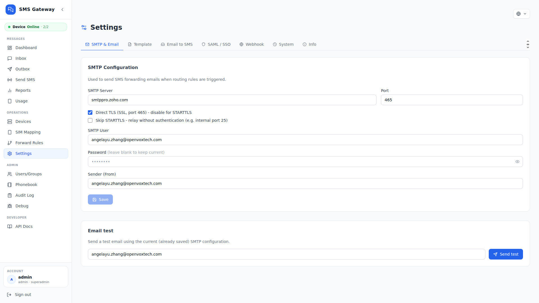Click the SIM Mapping icon
The height and width of the screenshot is (303, 539).
(10, 132)
